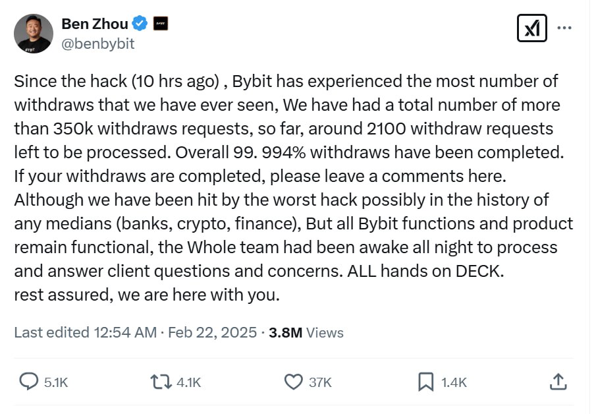Open Ben Zhou's profile picture
This screenshot has width=596, height=414.
(x=34, y=34)
